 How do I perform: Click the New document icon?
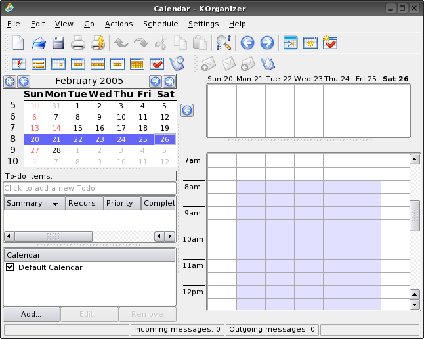(x=18, y=43)
